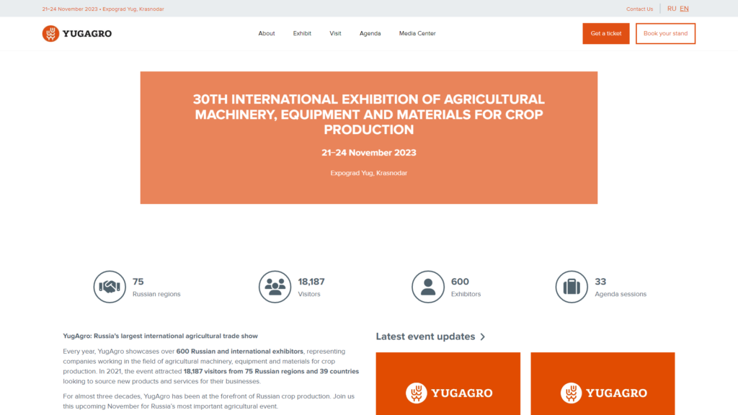Click the briefcase icon for Agenda sessions

pyautogui.click(x=572, y=287)
